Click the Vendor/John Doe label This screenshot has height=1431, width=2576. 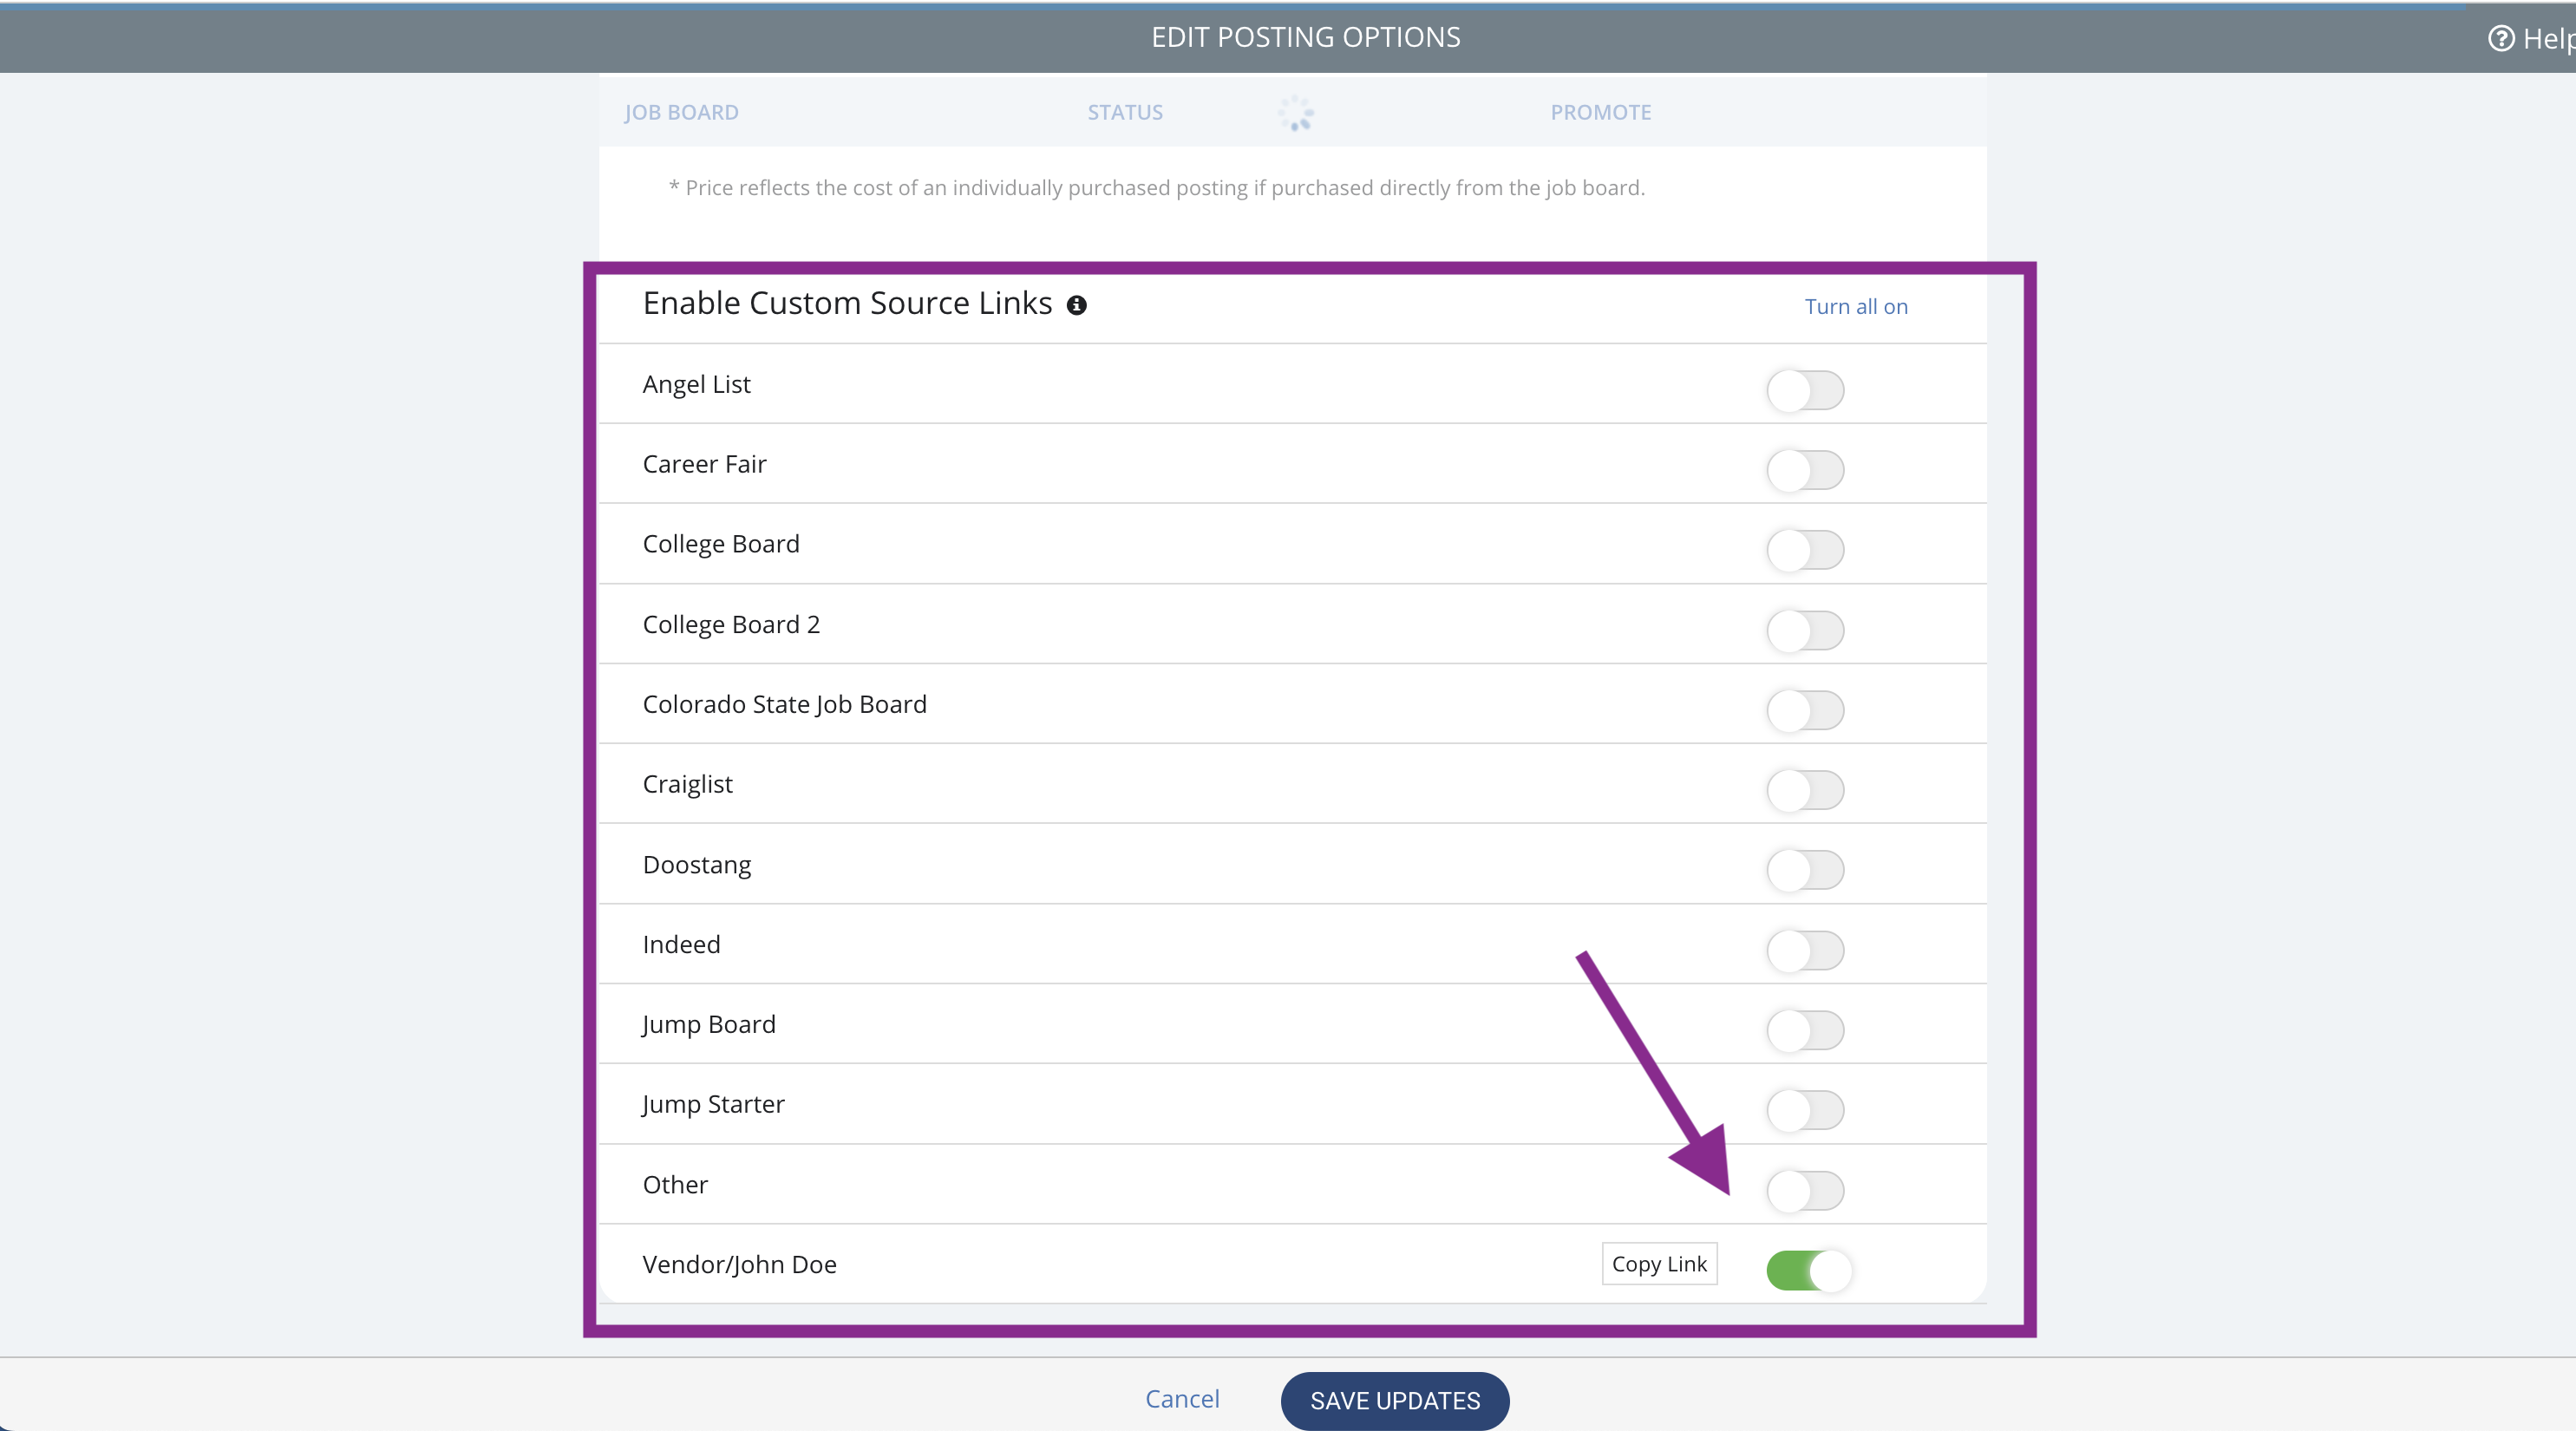(740, 1264)
